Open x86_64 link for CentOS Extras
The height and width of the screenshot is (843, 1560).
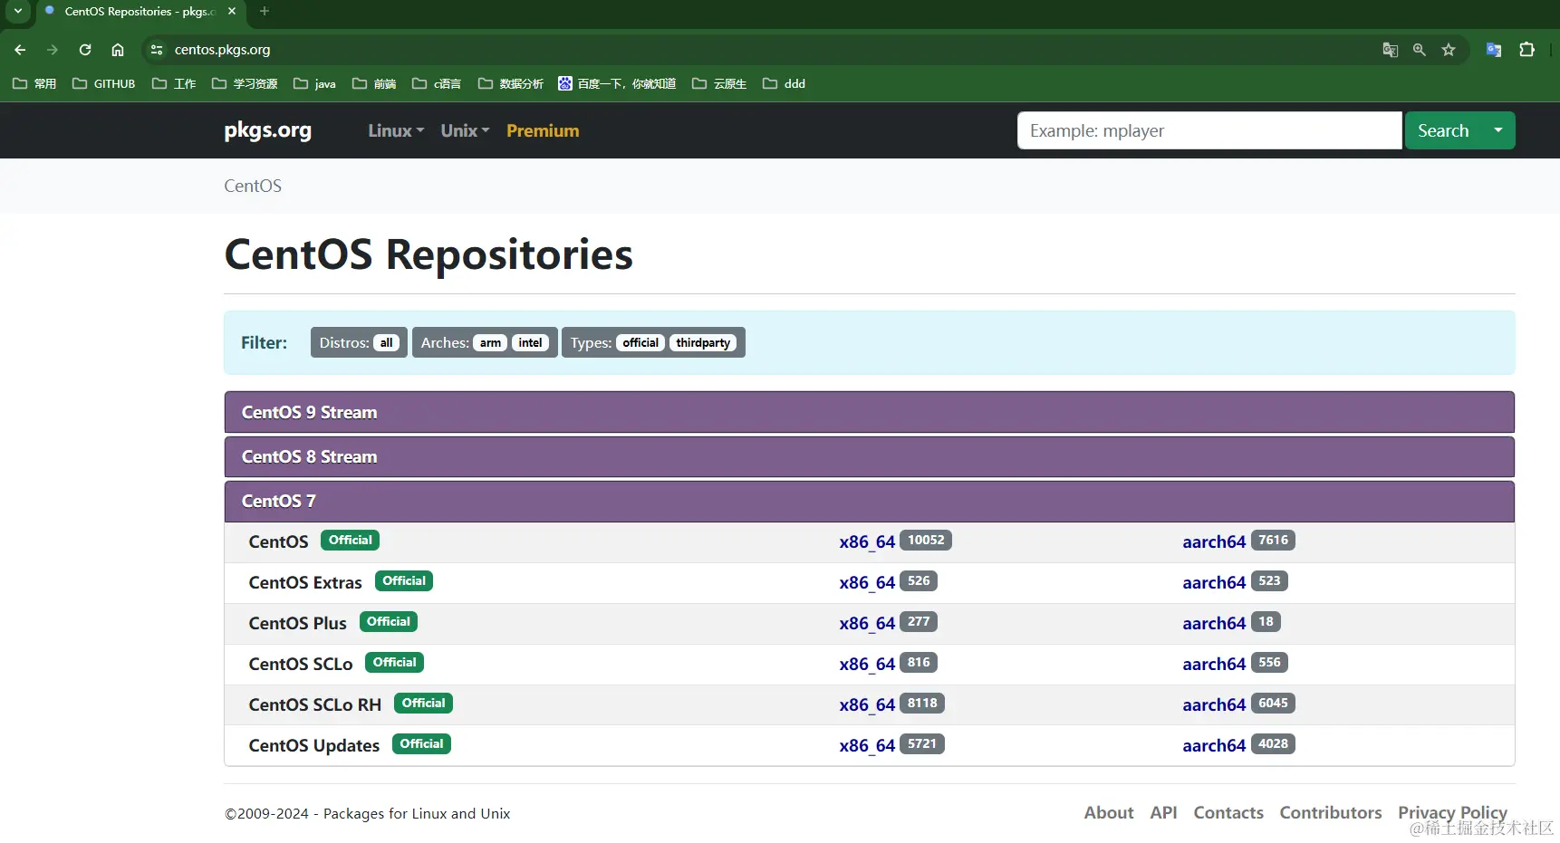(867, 582)
